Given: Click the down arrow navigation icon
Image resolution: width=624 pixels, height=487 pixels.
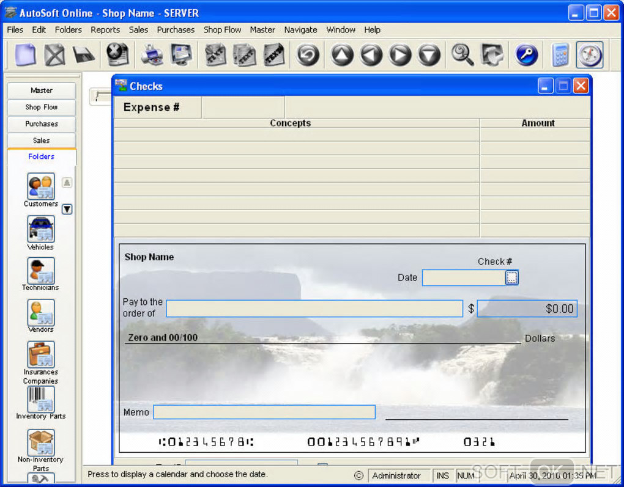Looking at the screenshot, I should tap(429, 54).
